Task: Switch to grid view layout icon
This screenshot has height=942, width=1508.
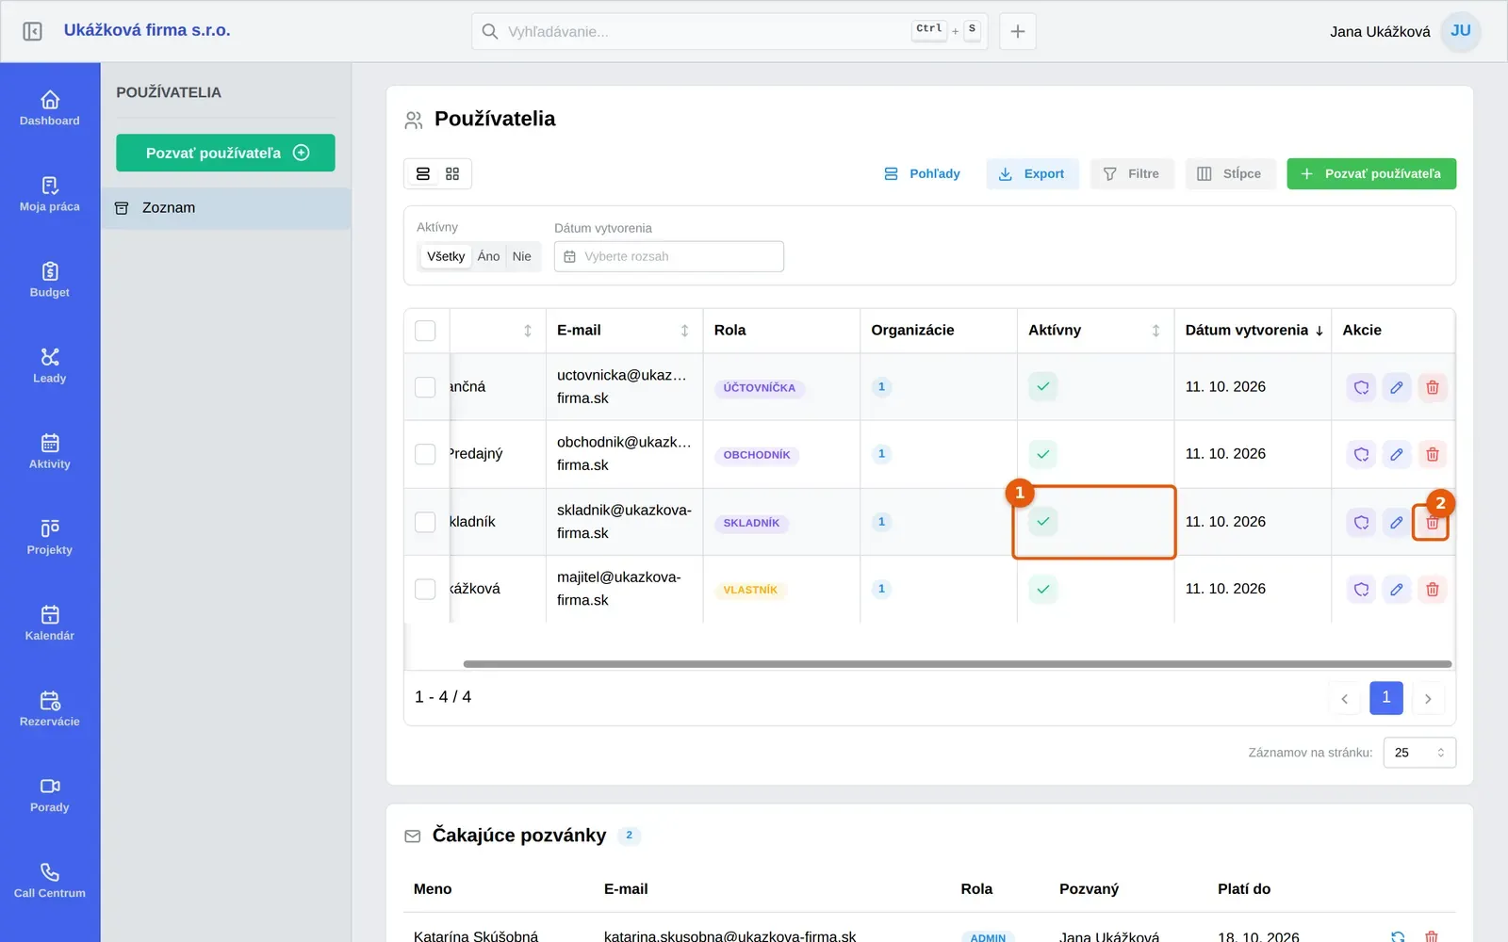Action: (452, 174)
